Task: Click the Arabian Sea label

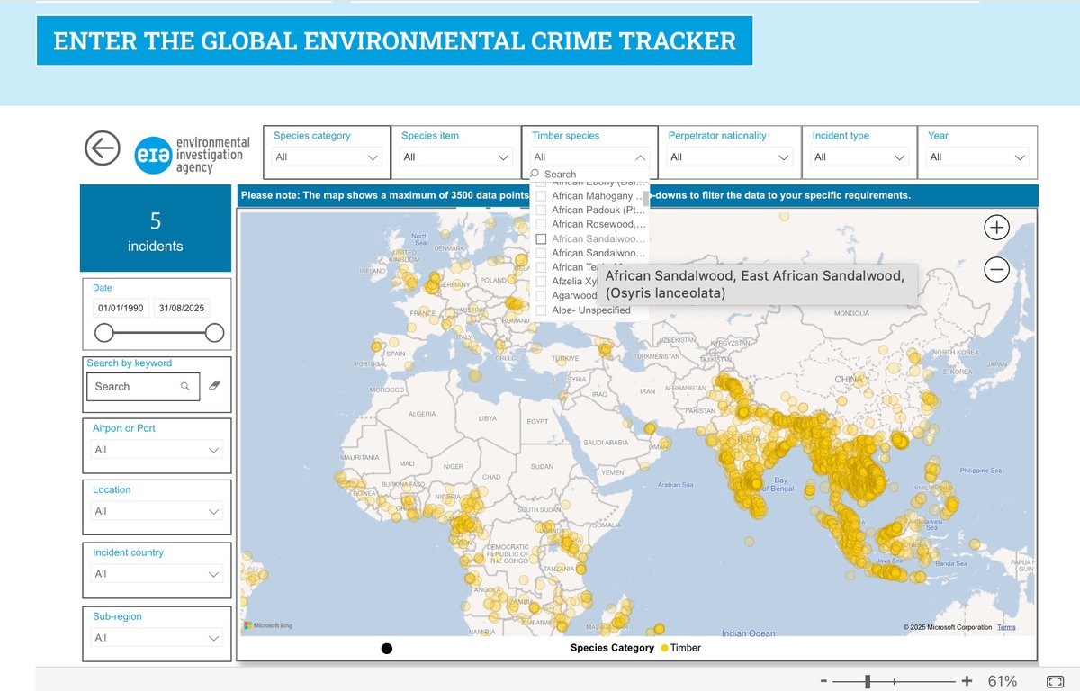Action: click(674, 484)
